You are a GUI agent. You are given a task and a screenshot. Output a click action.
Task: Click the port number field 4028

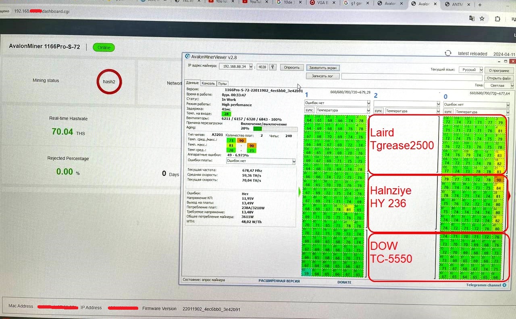[262, 67]
